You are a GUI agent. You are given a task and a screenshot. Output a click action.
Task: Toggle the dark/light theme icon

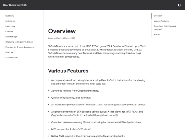179,5
